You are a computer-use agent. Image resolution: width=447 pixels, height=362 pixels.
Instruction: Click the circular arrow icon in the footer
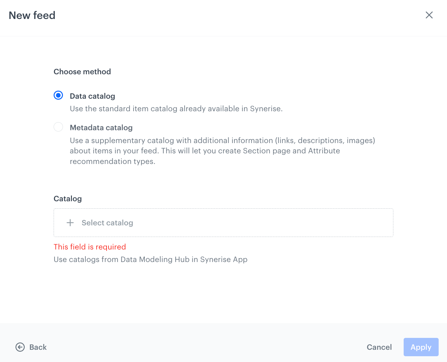click(x=20, y=347)
